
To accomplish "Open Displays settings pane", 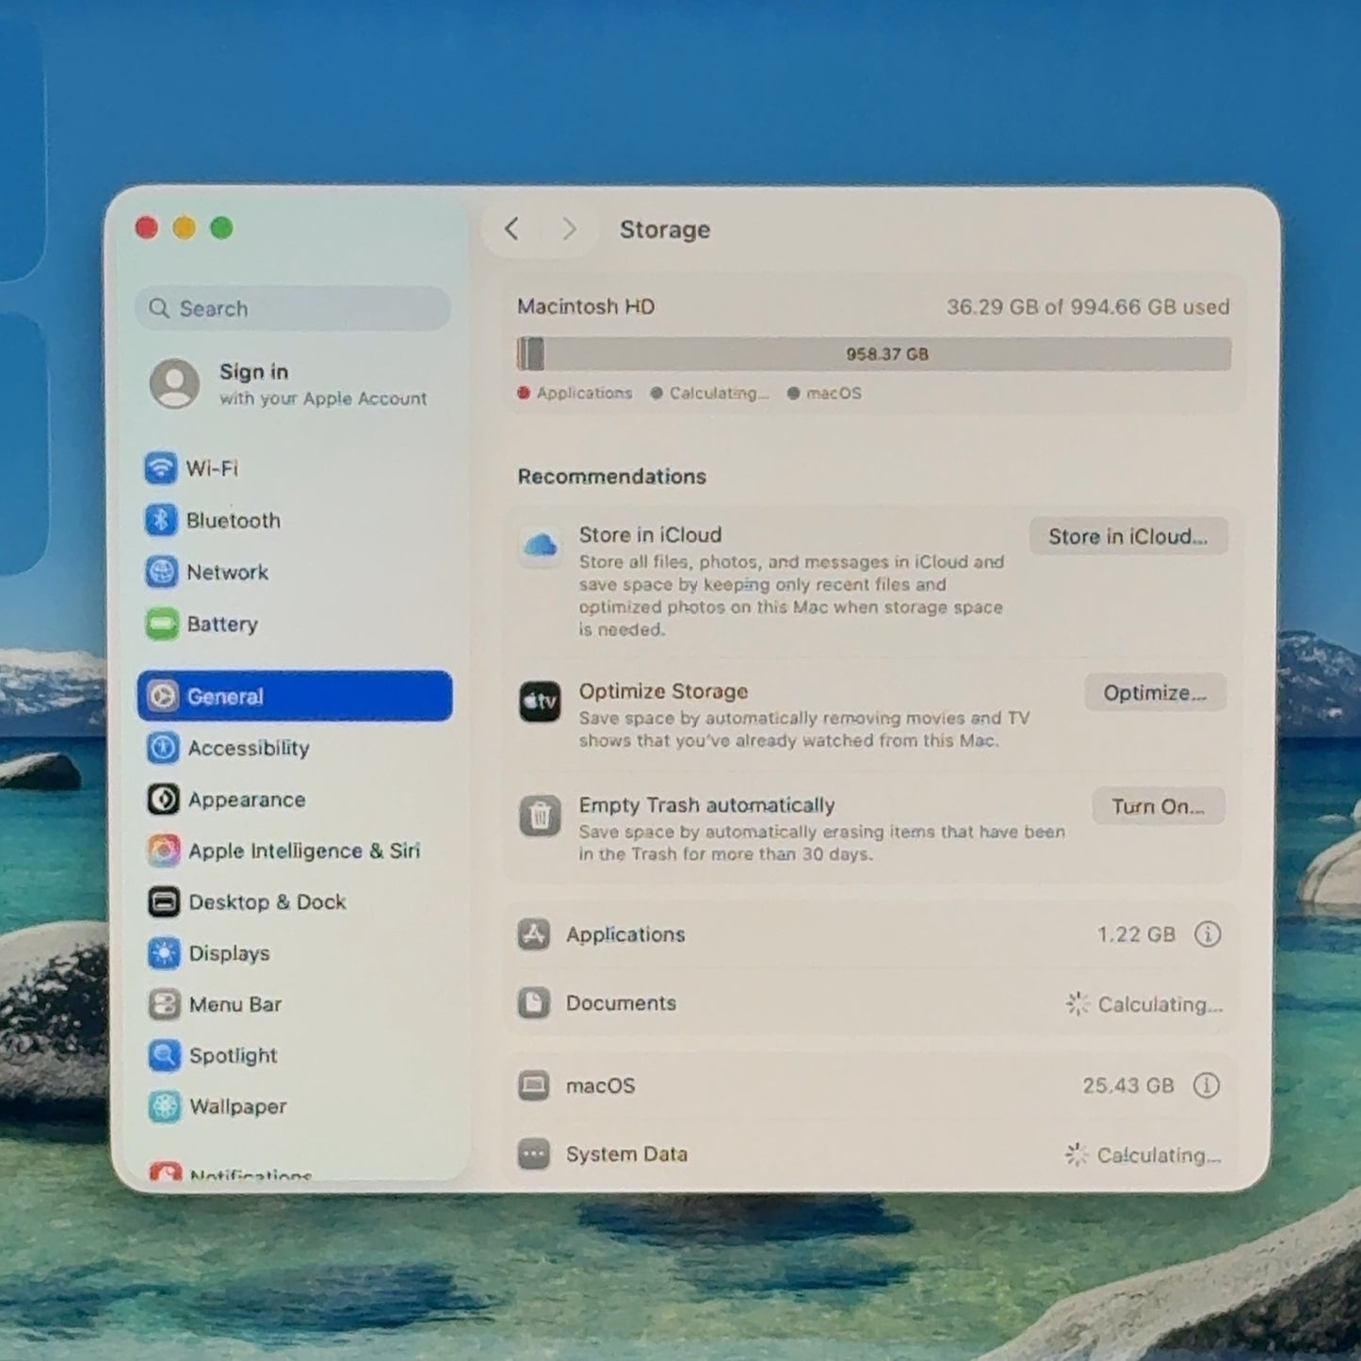I will point(295,953).
